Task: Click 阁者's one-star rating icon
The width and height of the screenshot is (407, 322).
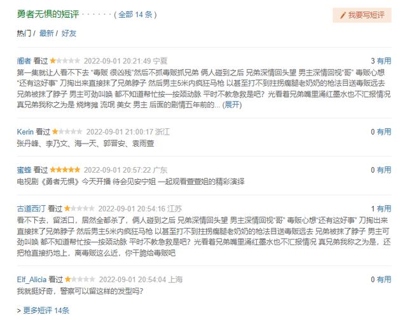Action: point(65,61)
